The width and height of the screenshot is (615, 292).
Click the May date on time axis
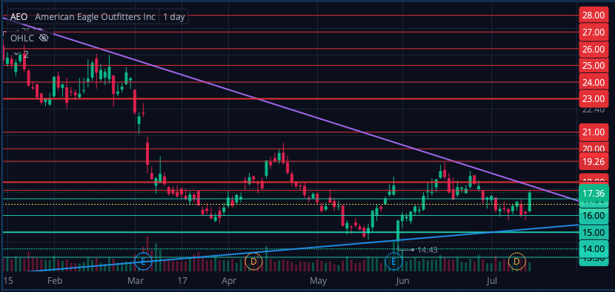pyautogui.click(x=318, y=281)
